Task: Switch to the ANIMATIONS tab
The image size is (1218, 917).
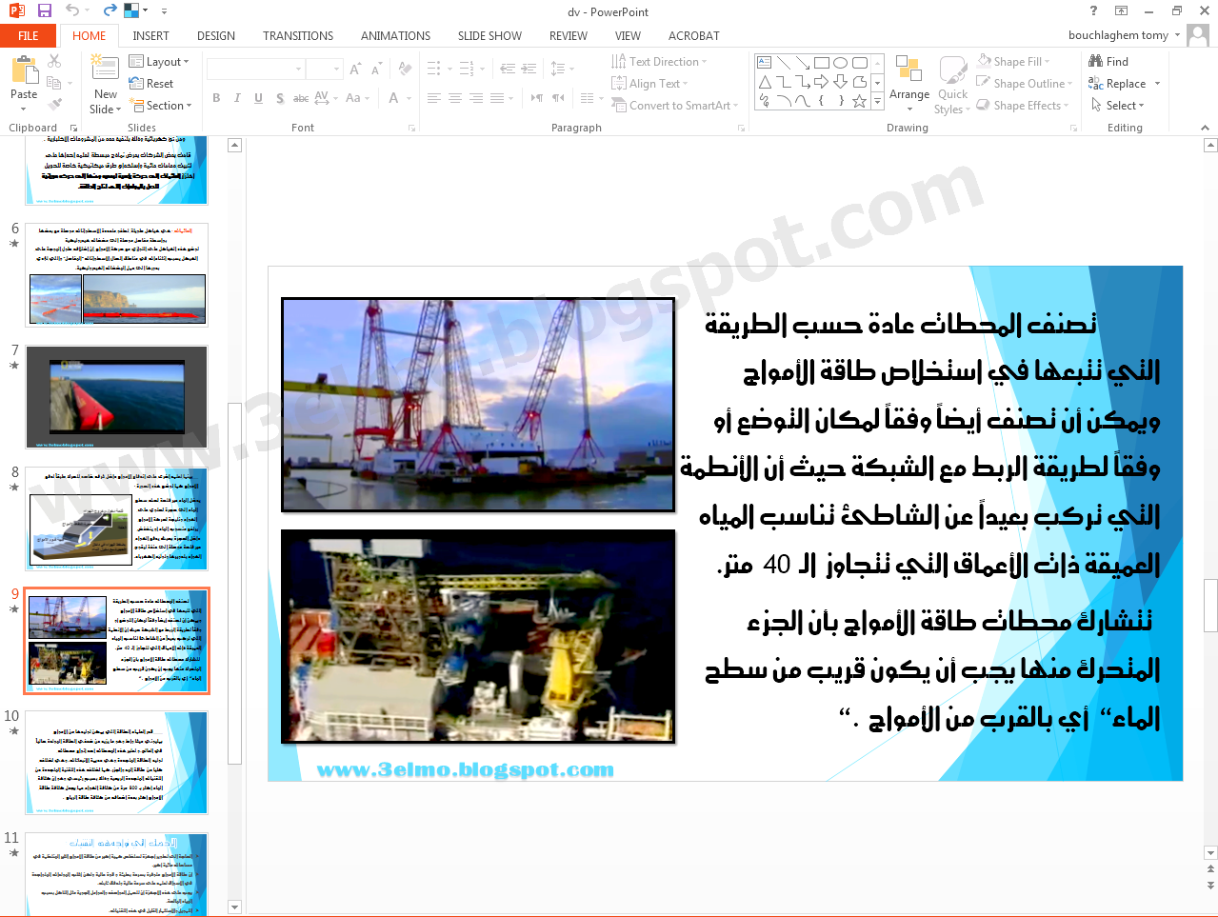Action: [395, 35]
